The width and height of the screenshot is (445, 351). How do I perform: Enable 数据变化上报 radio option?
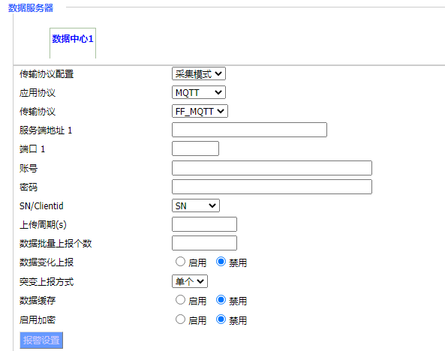[180, 262]
